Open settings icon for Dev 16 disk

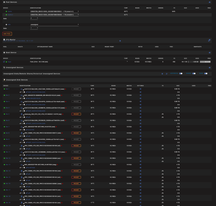[140, 183]
